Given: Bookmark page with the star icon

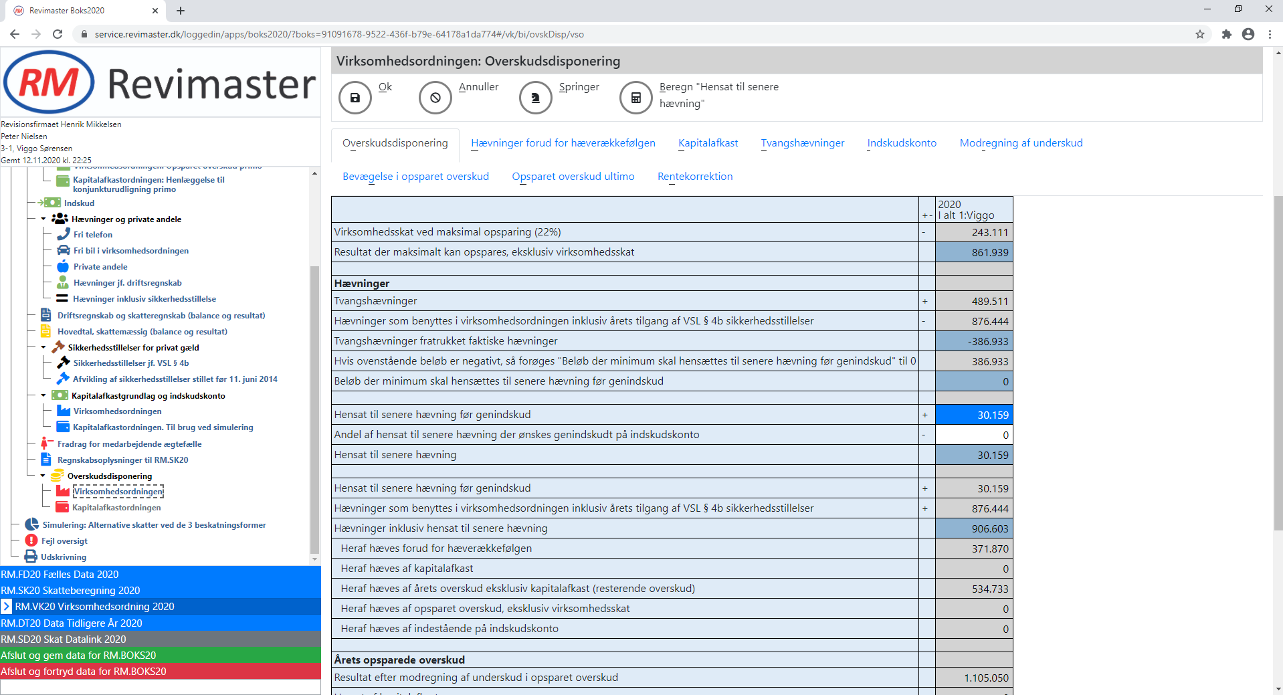Looking at the screenshot, I should pos(1200,34).
